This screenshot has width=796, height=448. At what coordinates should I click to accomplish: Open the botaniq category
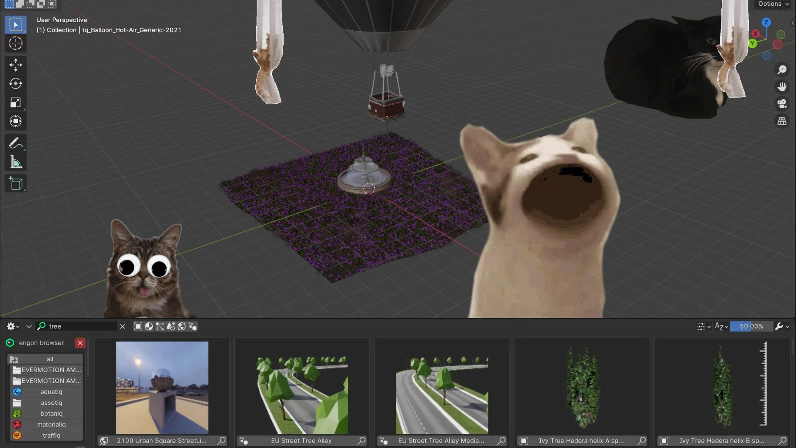tap(47, 414)
